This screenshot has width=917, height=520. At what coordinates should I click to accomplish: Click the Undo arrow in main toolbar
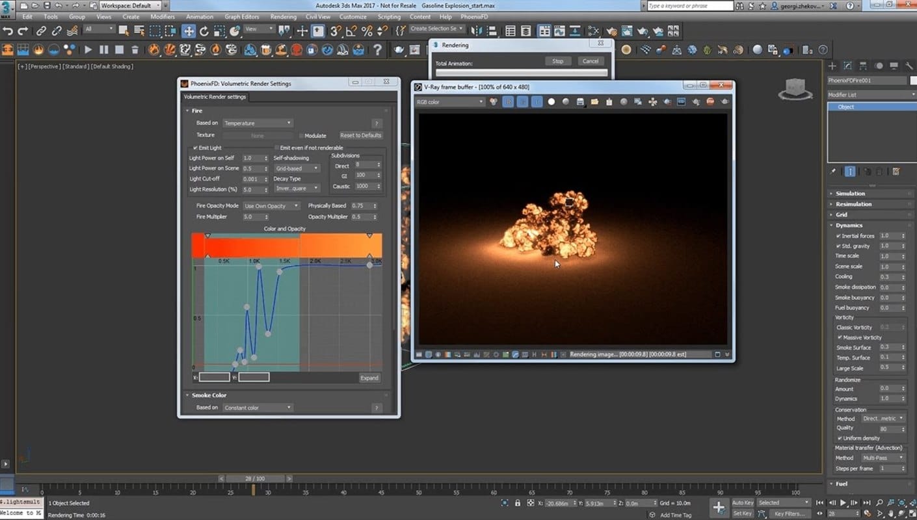click(x=8, y=31)
